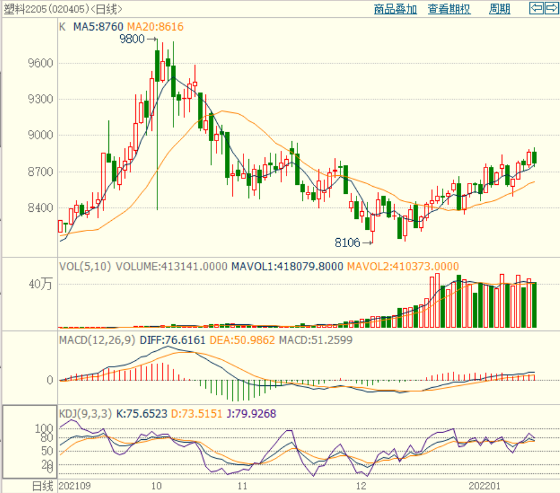
Task: Select the MAVOL2 volume average label
Action: coord(403,266)
